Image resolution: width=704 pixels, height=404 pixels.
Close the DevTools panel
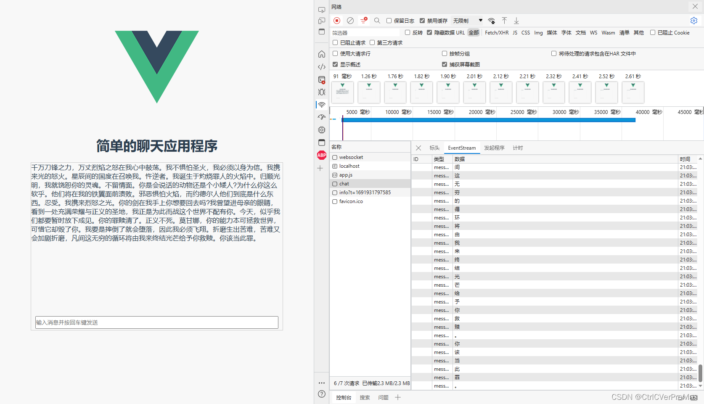pyautogui.click(x=695, y=6)
